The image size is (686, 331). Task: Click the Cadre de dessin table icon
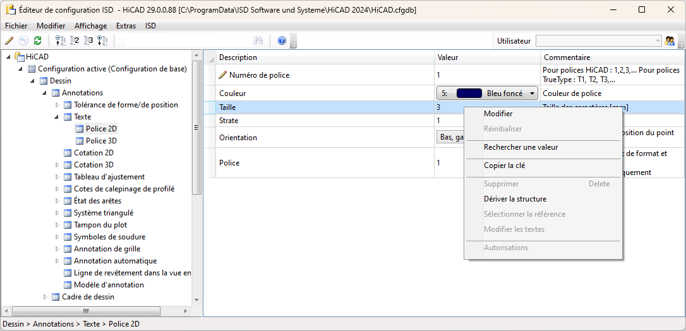(56, 297)
